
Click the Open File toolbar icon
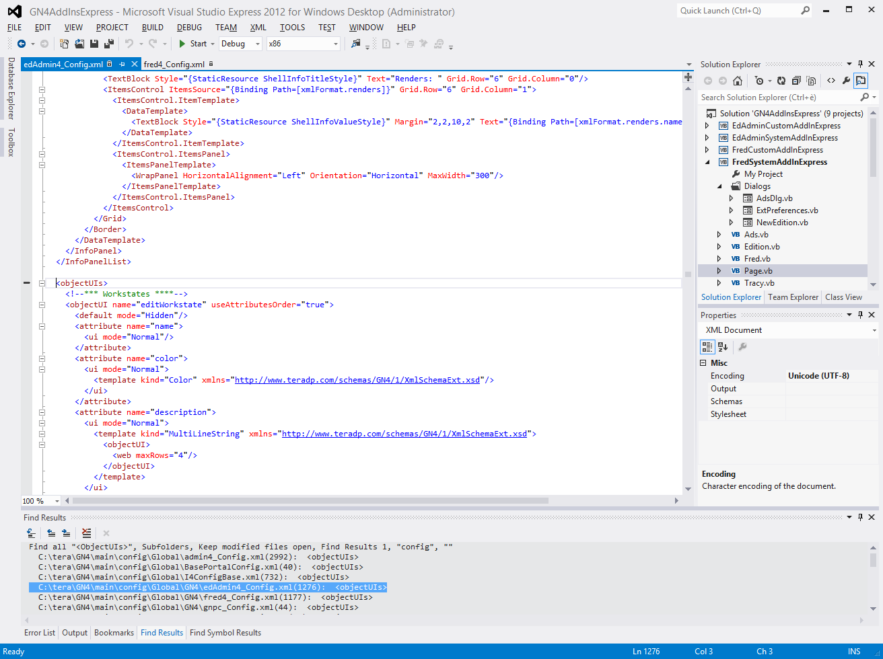click(x=79, y=44)
